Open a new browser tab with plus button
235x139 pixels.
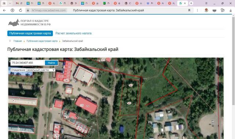[x=191, y=3]
